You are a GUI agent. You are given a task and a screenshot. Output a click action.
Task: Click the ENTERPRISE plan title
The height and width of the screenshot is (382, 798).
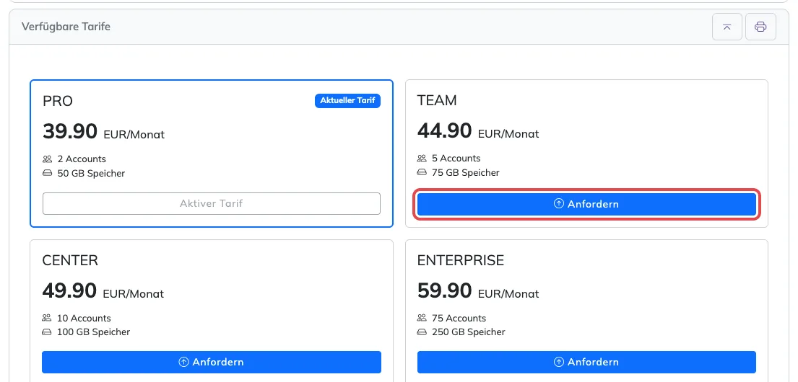coord(461,261)
